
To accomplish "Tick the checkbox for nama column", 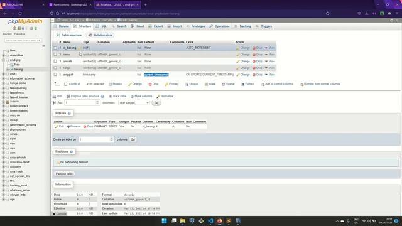I will point(55,55).
